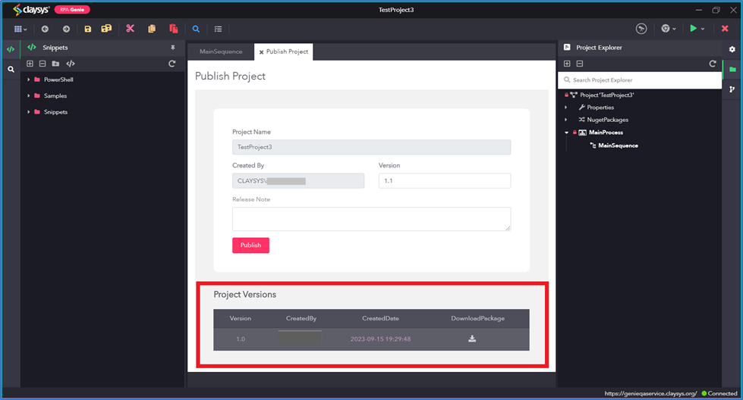Select the Cut scissors icon

click(131, 29)
